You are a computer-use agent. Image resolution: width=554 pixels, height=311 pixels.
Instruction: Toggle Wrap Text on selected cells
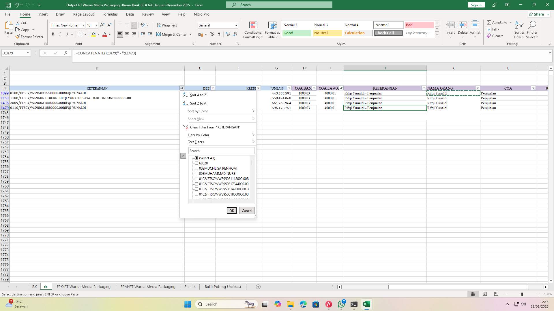167,25
